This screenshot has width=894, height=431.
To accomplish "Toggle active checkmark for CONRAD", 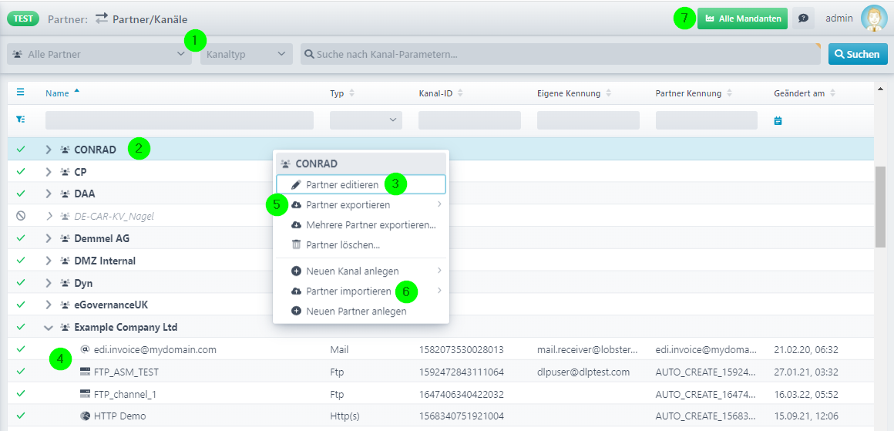I will [x=21, y=150].
